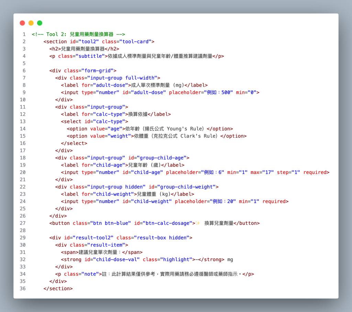Viewport: 352px width, 312px height.
Task: Click the "highlight" class value on line 32
Action: (176, 260)
